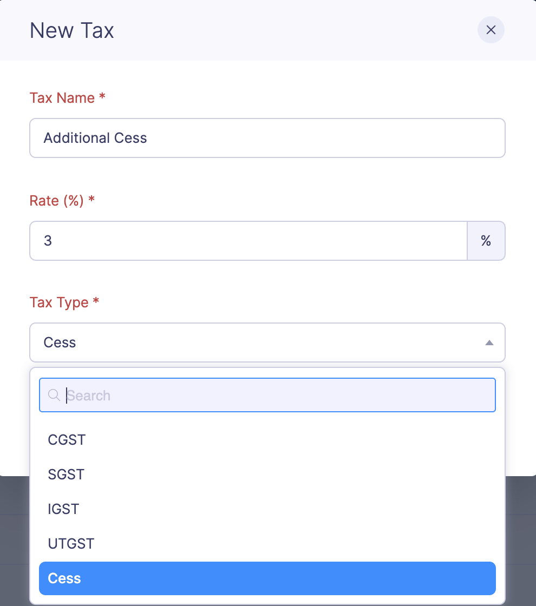Click the Tax Name required label
This screenshot has width=536, height=606.
[67, 97]
